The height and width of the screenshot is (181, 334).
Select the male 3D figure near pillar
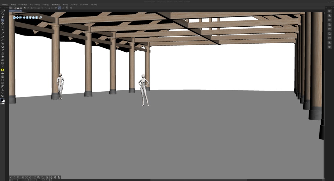coord(60,86)
